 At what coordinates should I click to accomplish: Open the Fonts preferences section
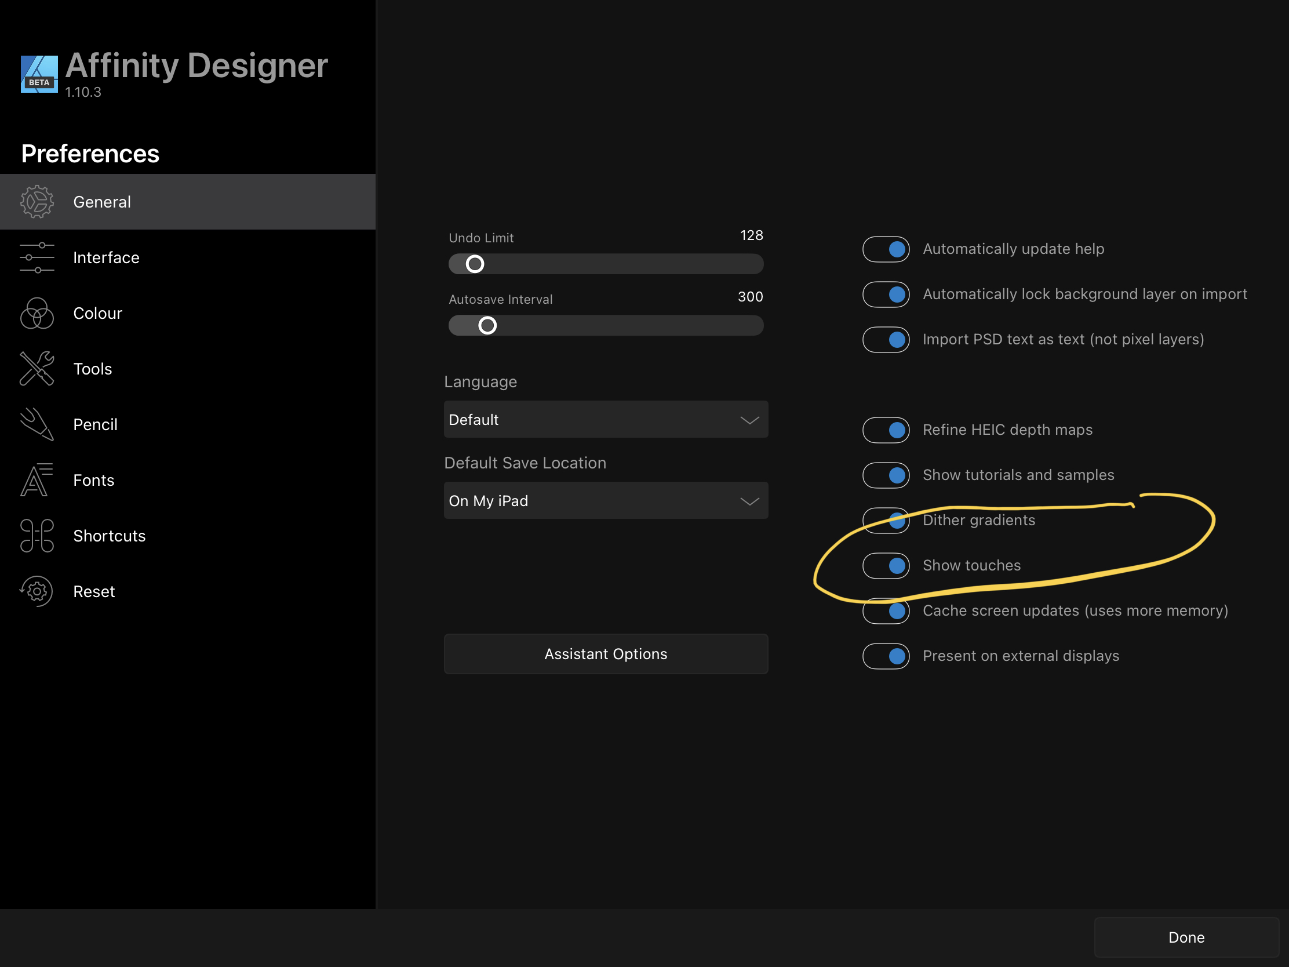(x=188, y=479)
